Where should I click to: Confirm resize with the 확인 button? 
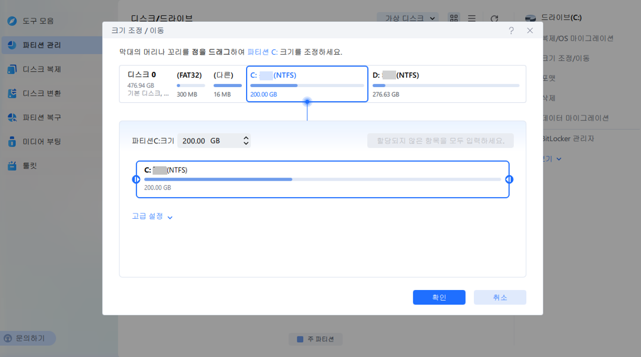click(439, 297)
